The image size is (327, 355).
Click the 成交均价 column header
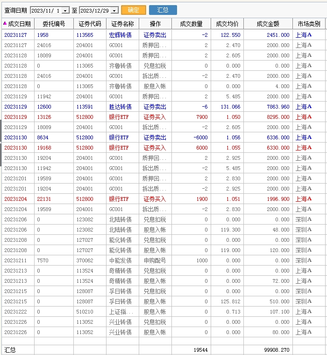[227, 24]
